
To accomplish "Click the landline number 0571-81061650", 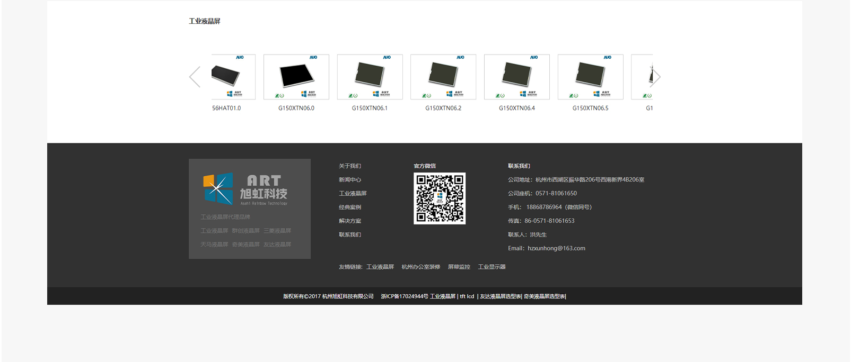I will (556, 194).
